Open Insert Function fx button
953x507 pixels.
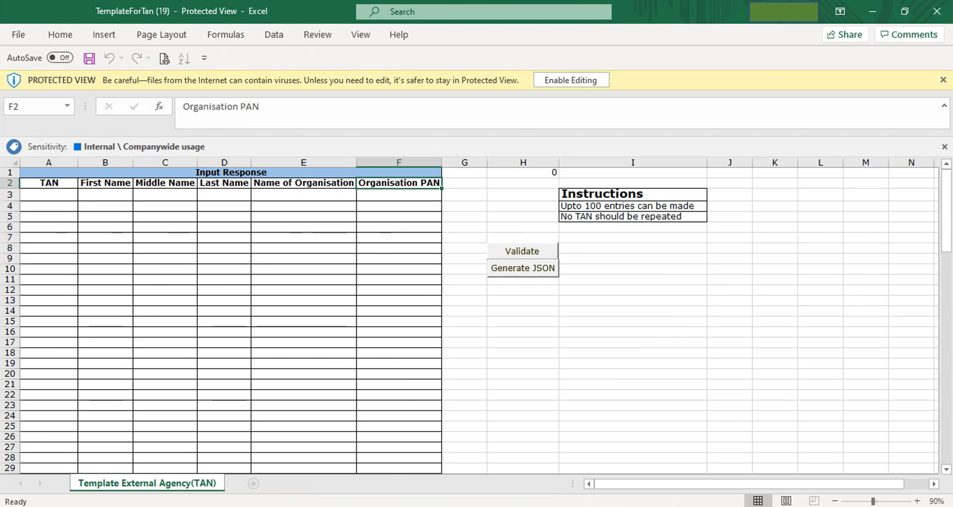tap(159, 107)
